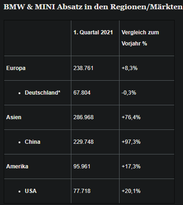Select the 1. Quartal 2021 column header
The image size is (183, 205).
point(93,32)
